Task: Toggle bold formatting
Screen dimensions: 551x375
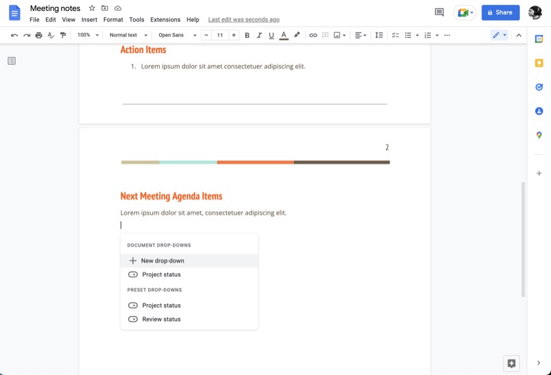Action: (x=247, y=35)
